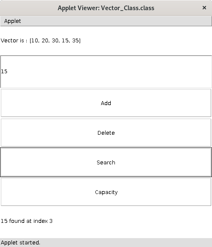Open the Applet menu

click(12, 21)
